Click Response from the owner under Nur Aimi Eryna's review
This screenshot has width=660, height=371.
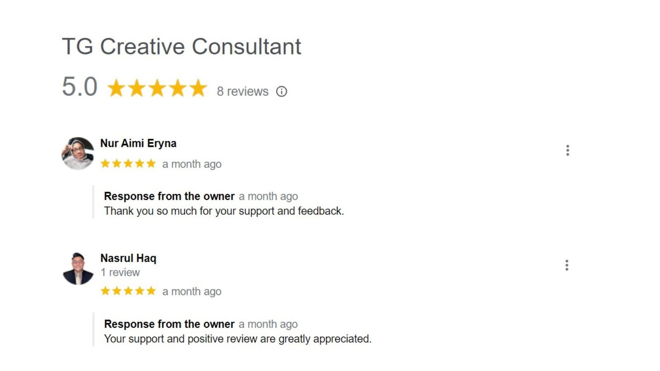tap(169, 196)
